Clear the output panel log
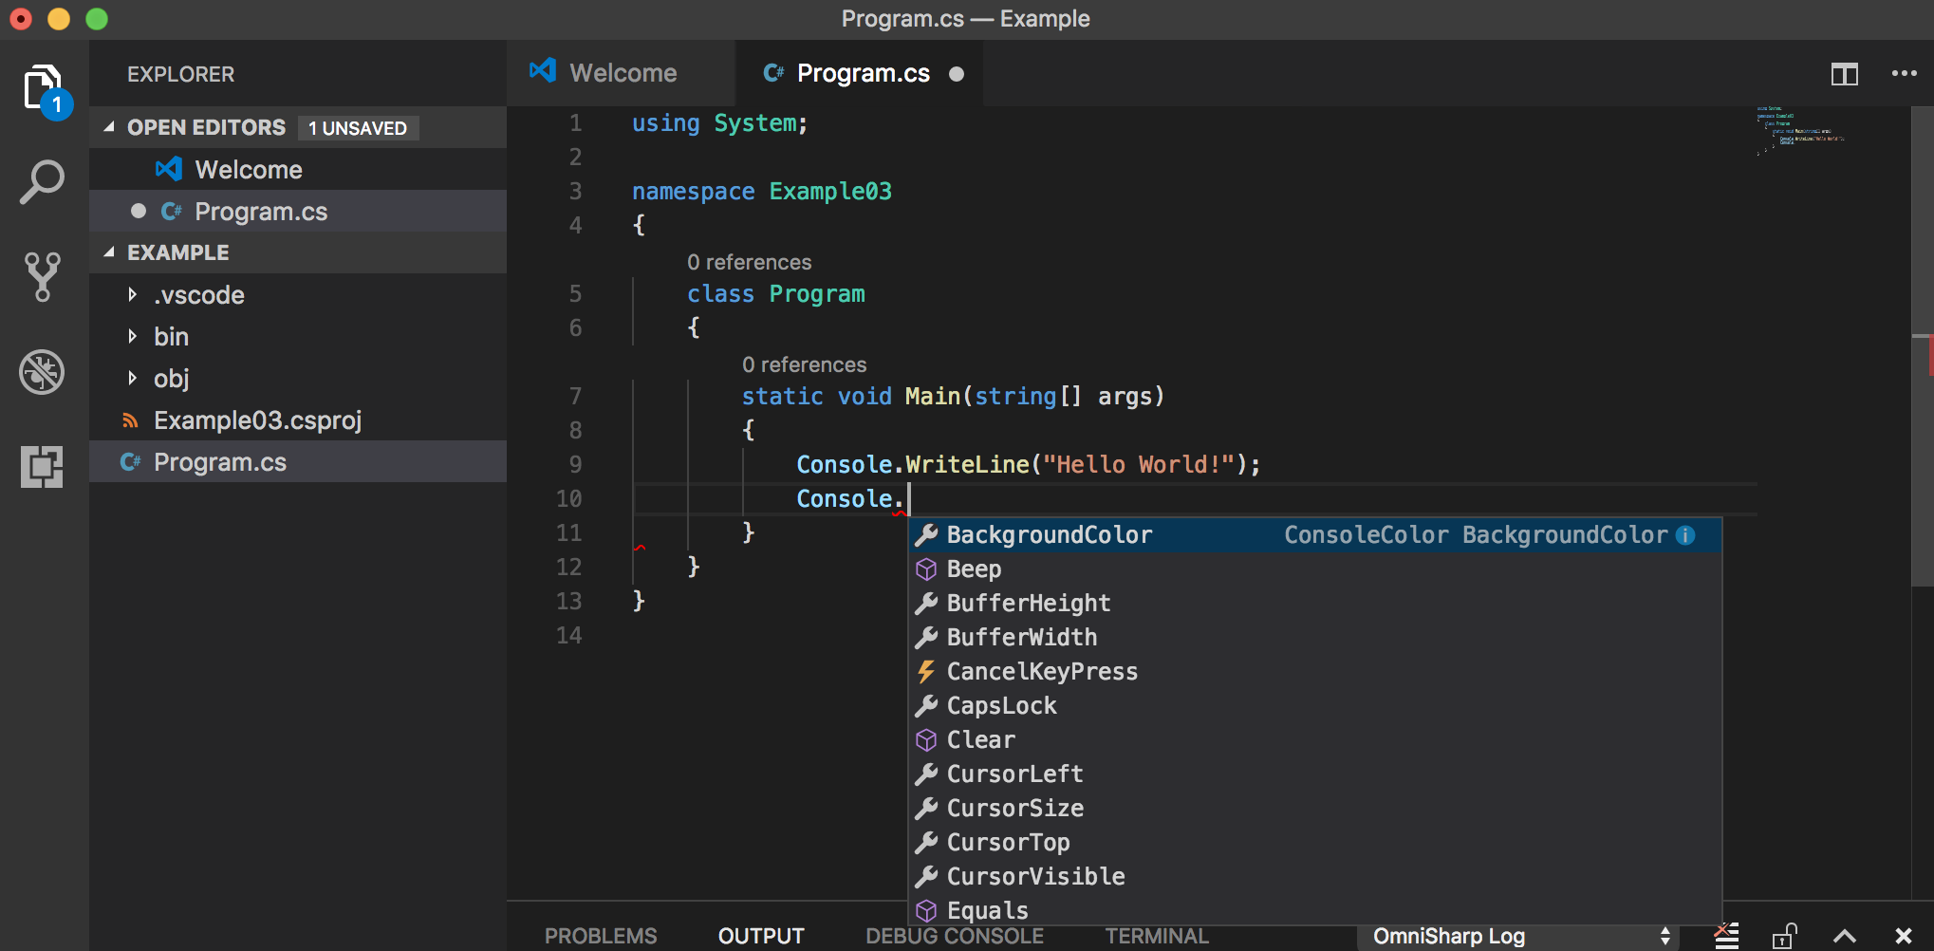 (1726, 936)
